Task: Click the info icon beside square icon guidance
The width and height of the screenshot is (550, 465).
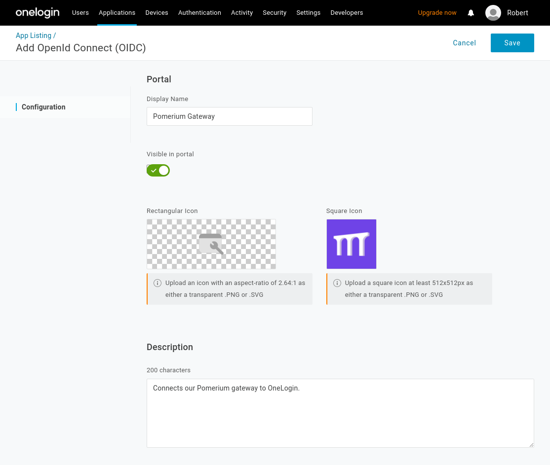Action: click(x=337, y=283)
